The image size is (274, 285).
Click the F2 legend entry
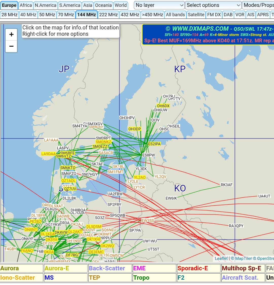[x=199, y=278]
